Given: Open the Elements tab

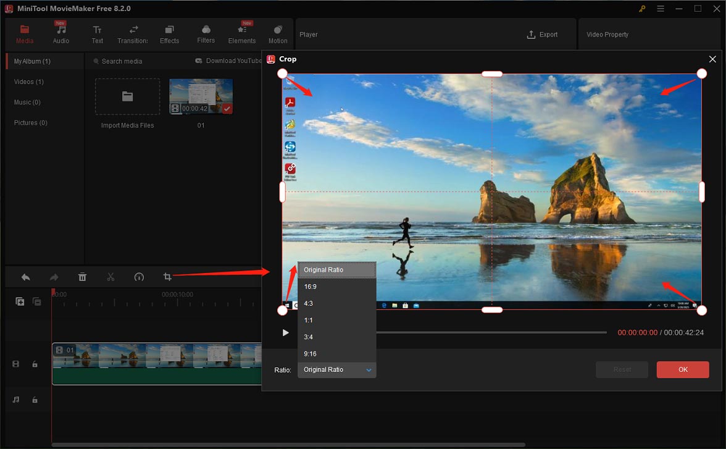Looking at the screenshot, I should point(242,35).
